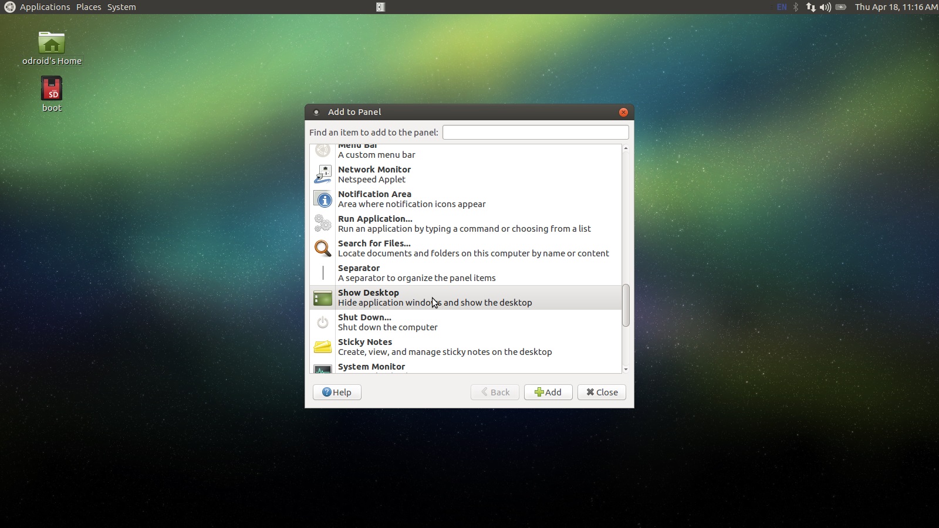The width and height of the screenshot is (939, 528).
Task: Click the Network Monitor applet icon
Action: click(323, 174)
